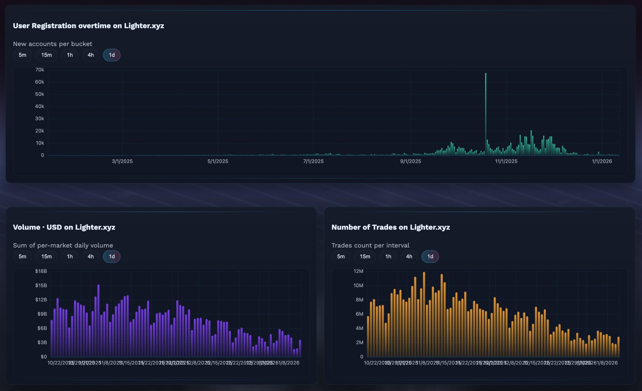Select the 15m interval for Volume USD chart
This screenshot has height=391, width=642.
46,256
